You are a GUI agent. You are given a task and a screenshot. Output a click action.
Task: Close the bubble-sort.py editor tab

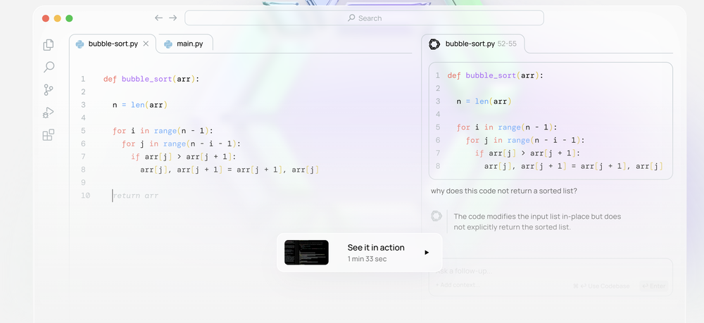(x=146, y=44)
